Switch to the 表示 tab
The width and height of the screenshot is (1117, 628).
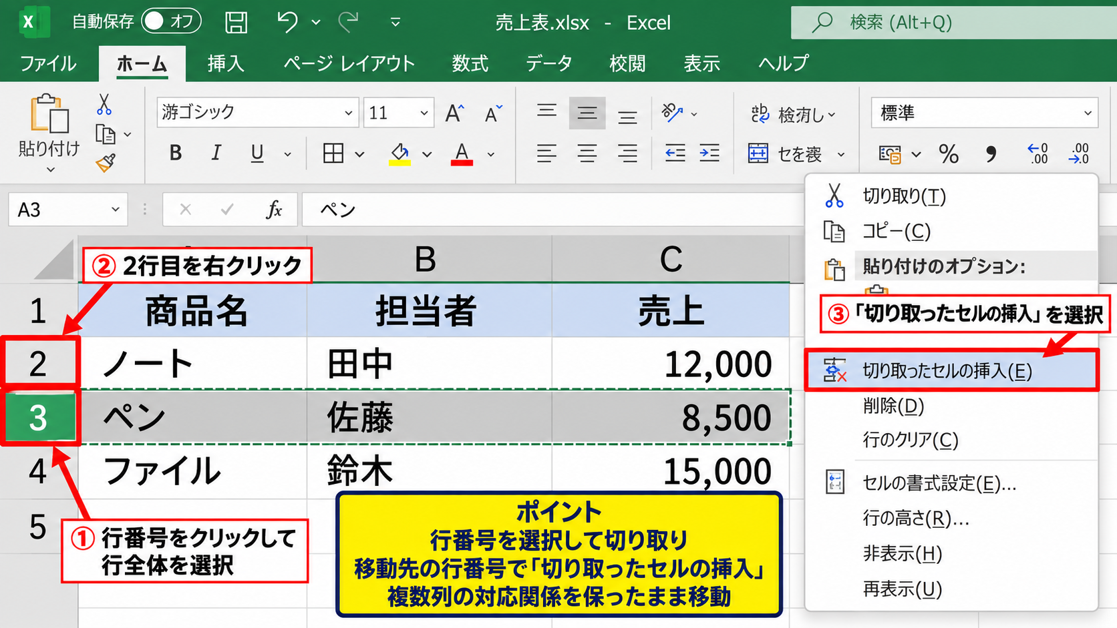(701, 63)
